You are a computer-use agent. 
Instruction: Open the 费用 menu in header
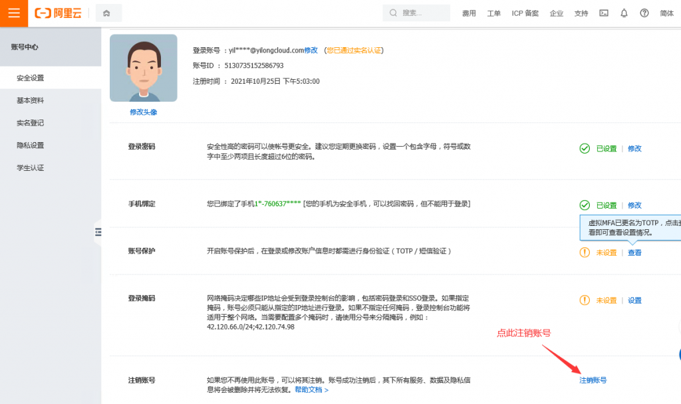coord(469,13)
